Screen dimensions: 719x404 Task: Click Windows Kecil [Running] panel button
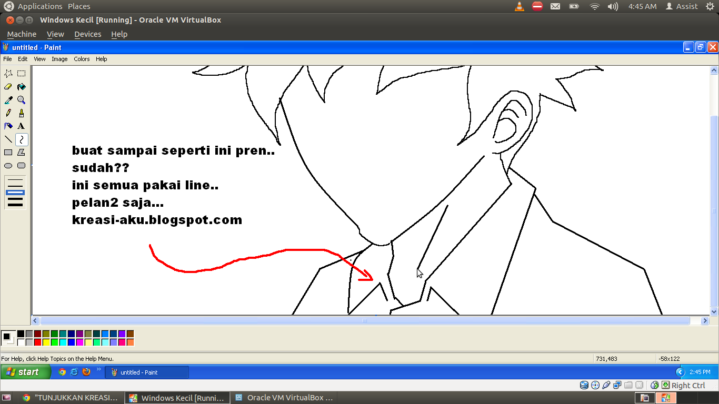pyautogui.click(x=177, y=398)
